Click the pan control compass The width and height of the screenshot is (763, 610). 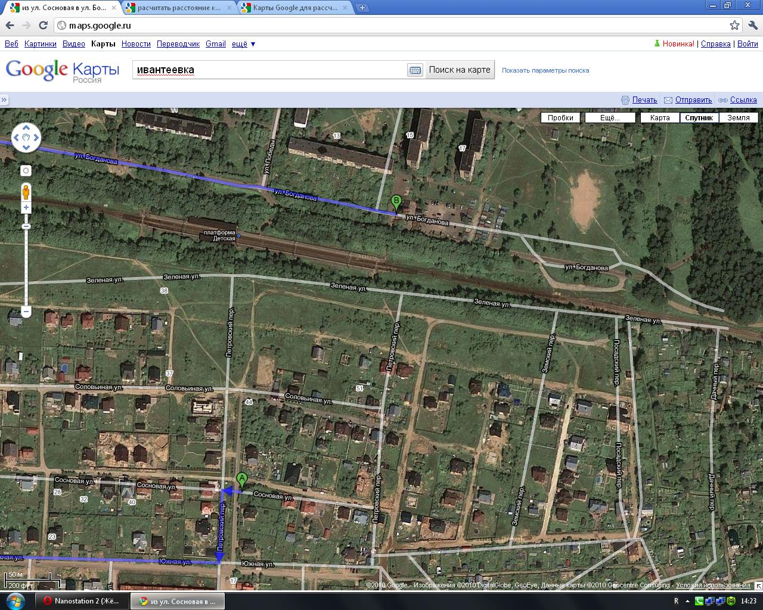pos(26,138)
